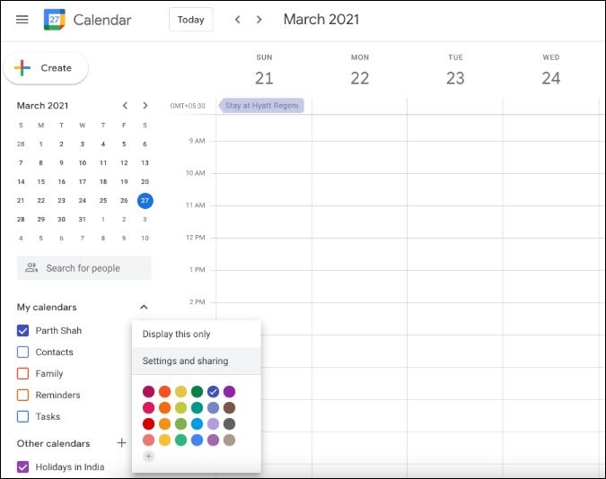This screenshot has height=479, width=606.
Task: Go to previous week arrow in header
Action: (x=238, y=20)
